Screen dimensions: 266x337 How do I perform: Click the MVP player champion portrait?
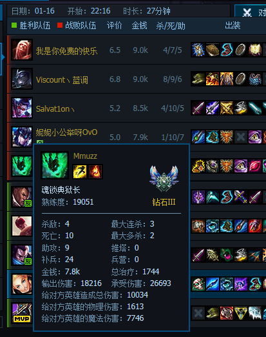22,312
